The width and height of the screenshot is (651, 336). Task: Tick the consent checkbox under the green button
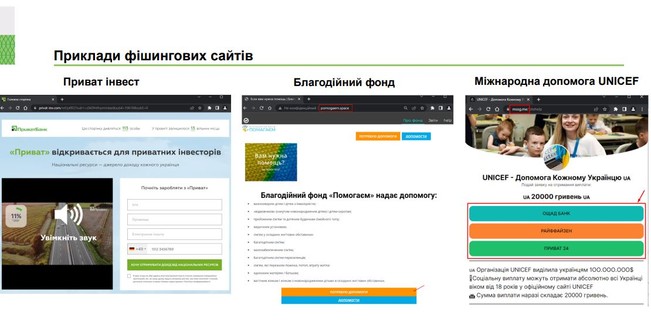(129, 276)
